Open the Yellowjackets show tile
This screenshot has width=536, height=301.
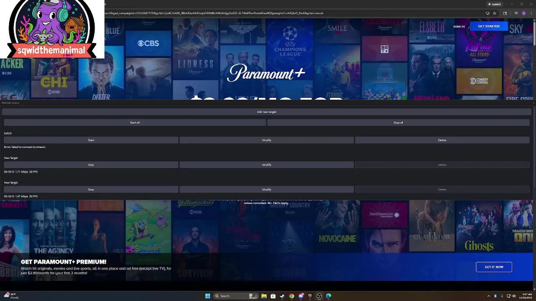[x=196, y=208]
